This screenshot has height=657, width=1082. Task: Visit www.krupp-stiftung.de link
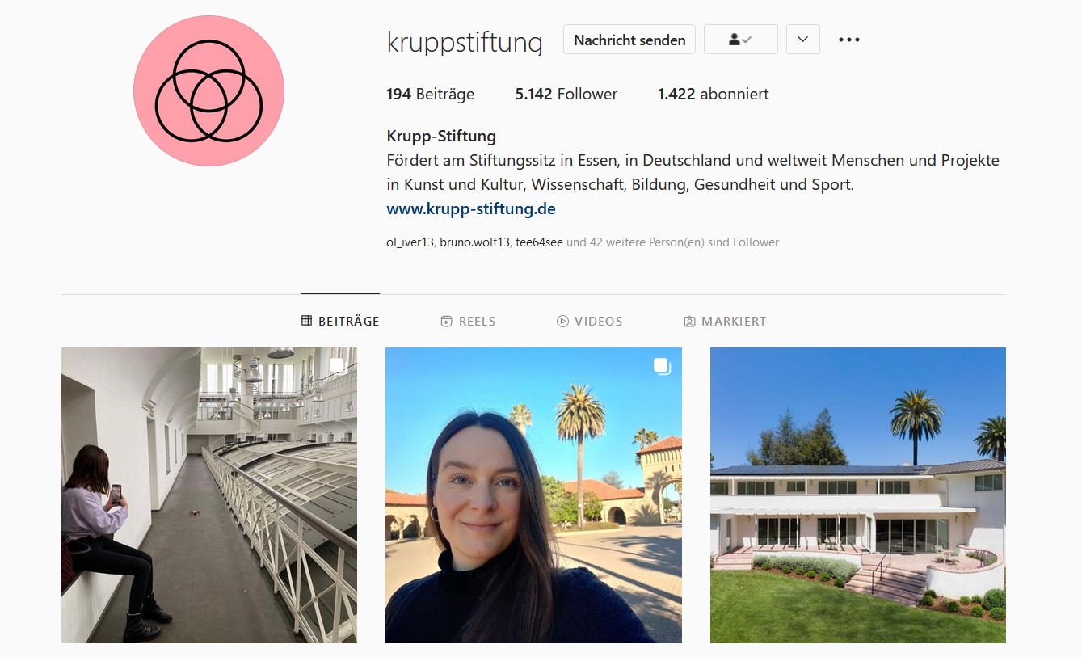pyautogui.click(x=471, y=208)
